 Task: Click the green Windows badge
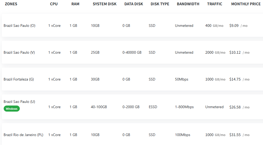tap(12, 109)
